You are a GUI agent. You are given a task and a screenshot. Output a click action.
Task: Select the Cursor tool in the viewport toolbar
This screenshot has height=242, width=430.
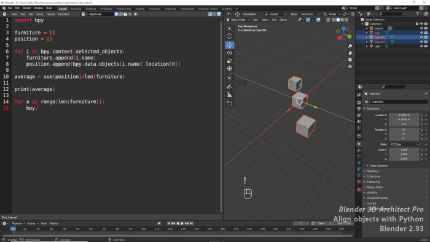pos(230,36)
